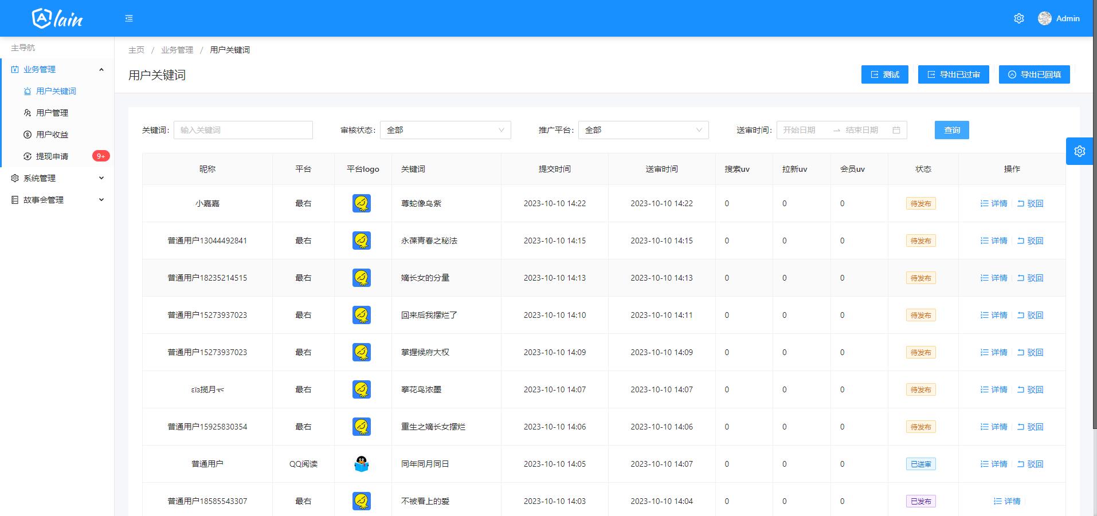Expand the 故事会管理 menu group

point(101,200)
